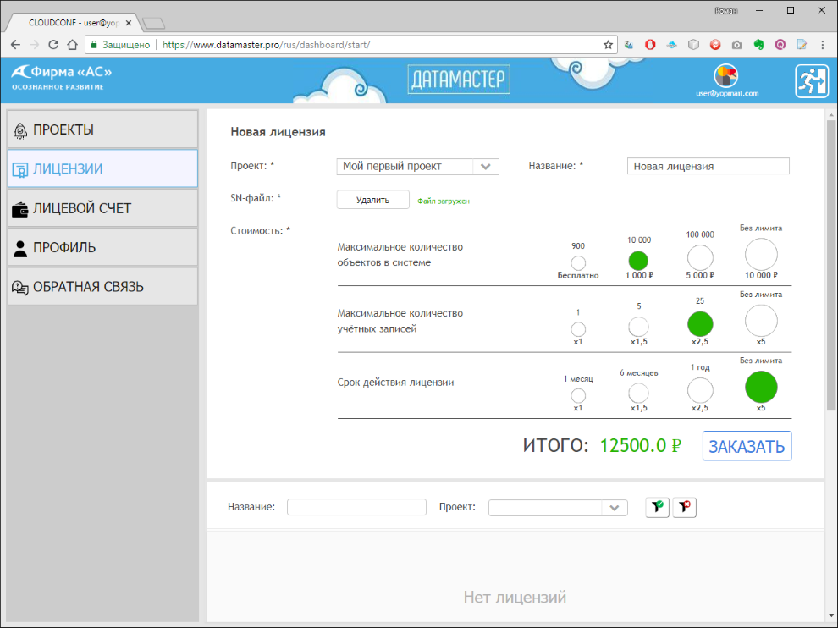Click the grey cube extension icon
Image resolution: width=838 pixels, height=628 pixels.
click(693, 45)
